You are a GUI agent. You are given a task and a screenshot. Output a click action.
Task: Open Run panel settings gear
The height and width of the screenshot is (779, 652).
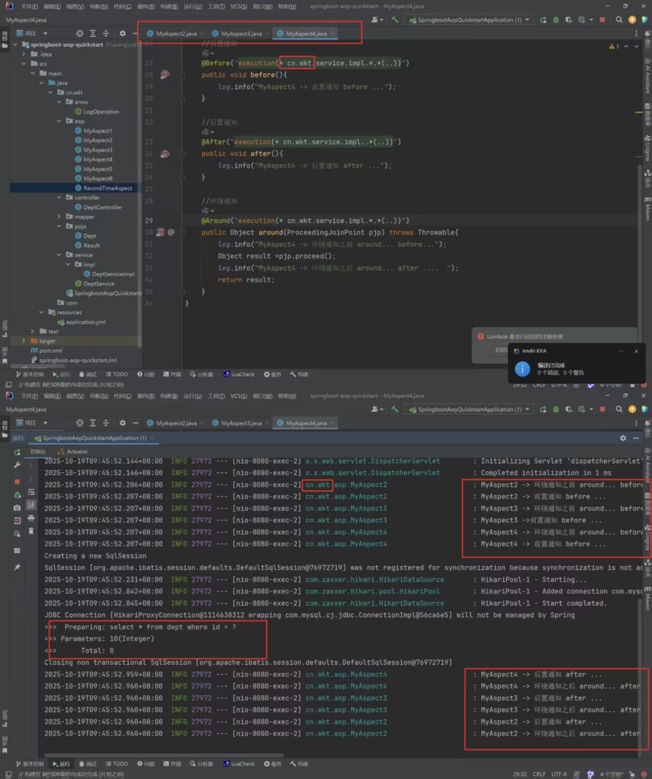click(x=622, y=438)
